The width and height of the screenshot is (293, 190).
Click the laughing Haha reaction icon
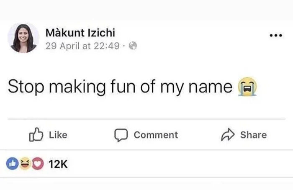(25, 164)
